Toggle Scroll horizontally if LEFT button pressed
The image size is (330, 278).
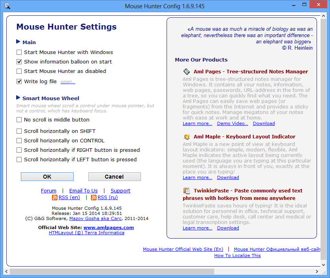point(19,160)
